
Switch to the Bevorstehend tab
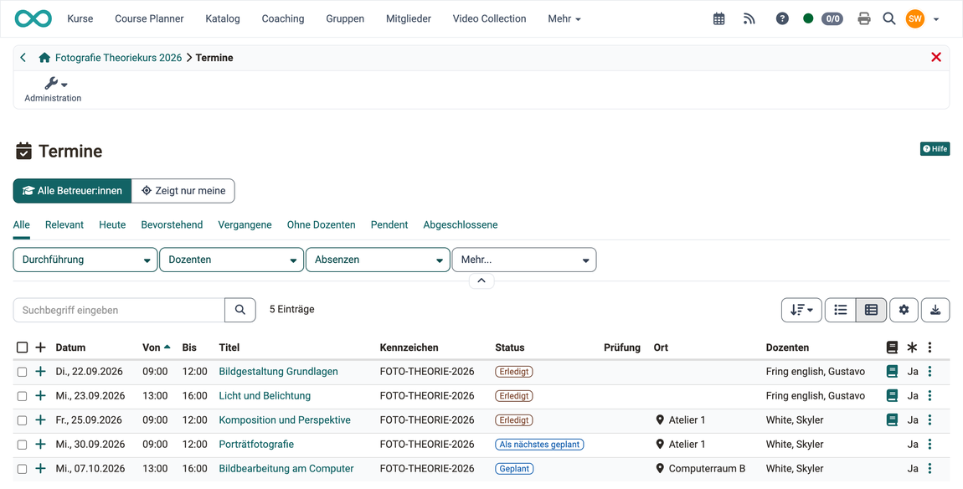[172, 225]
